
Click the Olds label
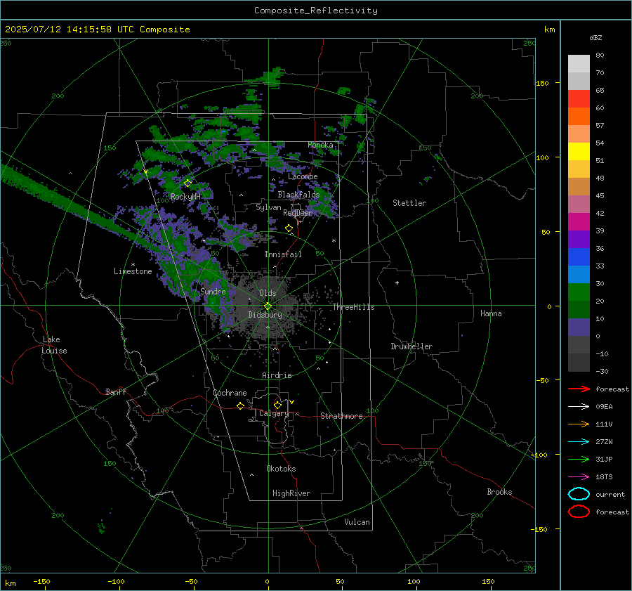click(268, 293)
